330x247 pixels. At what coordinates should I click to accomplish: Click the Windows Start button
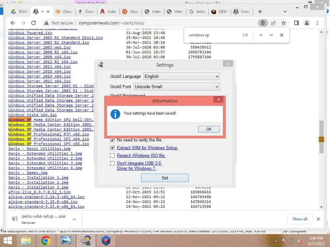8,241
